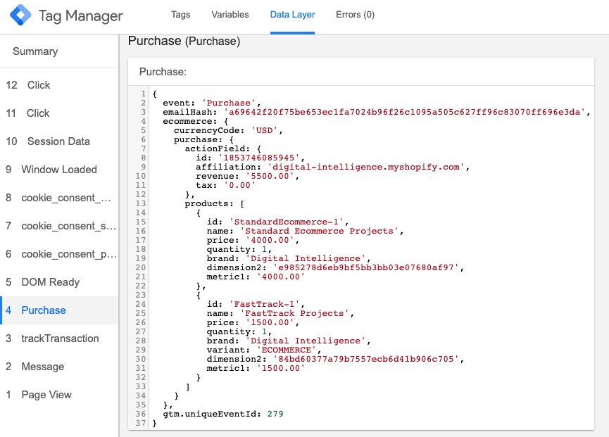609x437 pixels.
Task: Select event 11 labeled Click
Action: coord(32,113)
